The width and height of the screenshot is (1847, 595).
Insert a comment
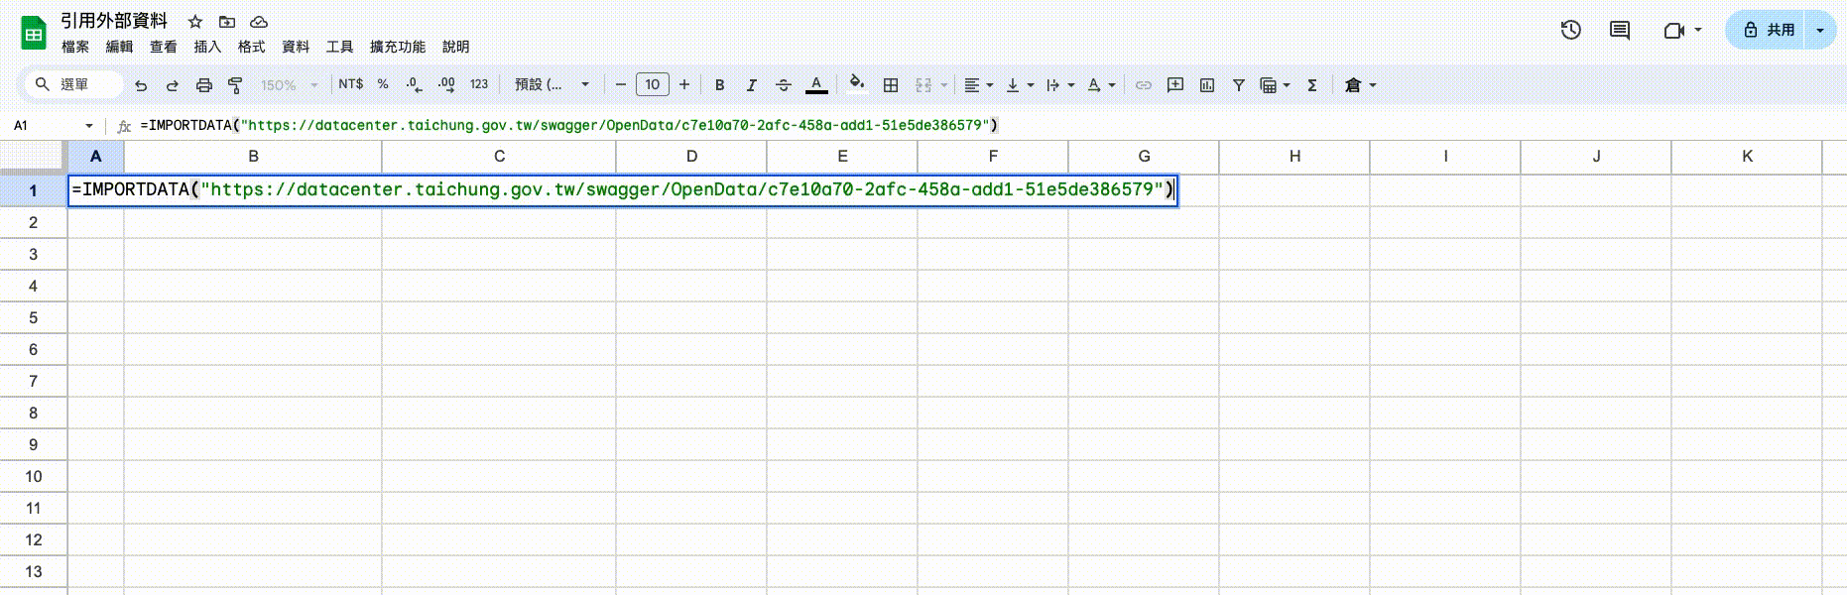pyautogui.click(x=1175, y=85)
